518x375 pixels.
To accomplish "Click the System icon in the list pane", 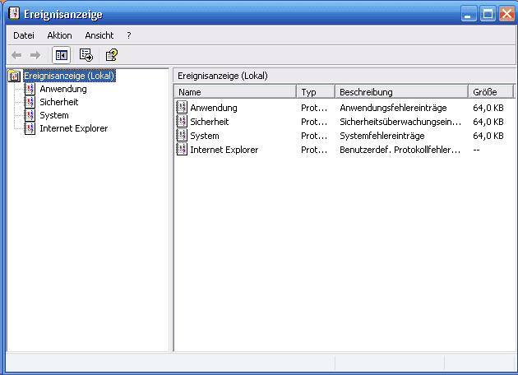I will click(182, 136).
